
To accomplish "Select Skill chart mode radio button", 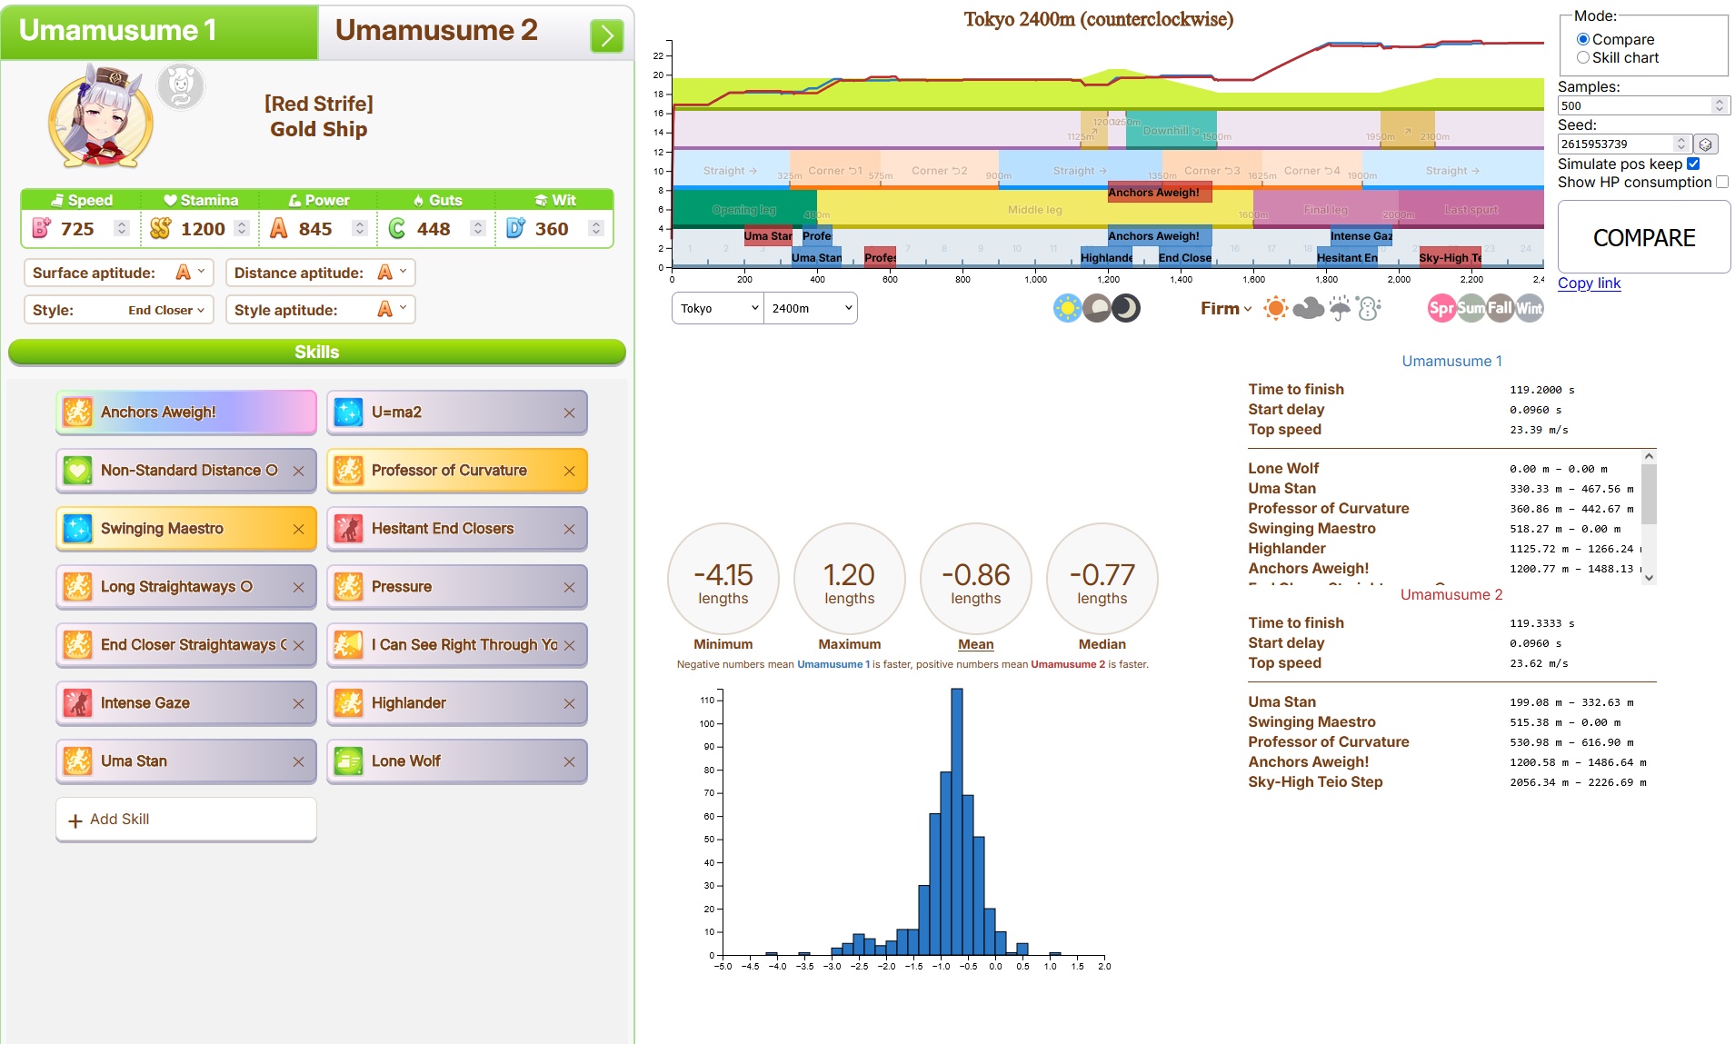I will coord(1583,57).
